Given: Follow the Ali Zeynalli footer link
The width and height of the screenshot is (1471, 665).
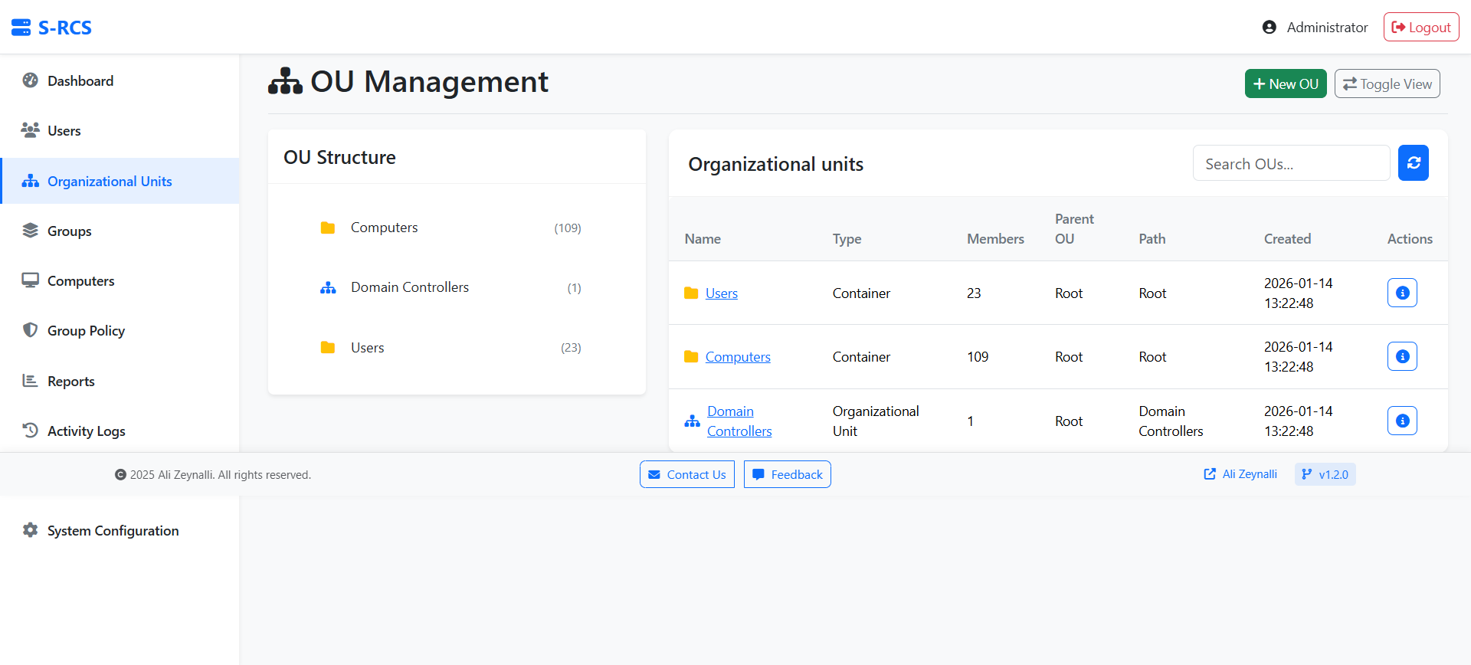Looking at the screenshot, I should pyautogui.click(x=1240, y=474).
